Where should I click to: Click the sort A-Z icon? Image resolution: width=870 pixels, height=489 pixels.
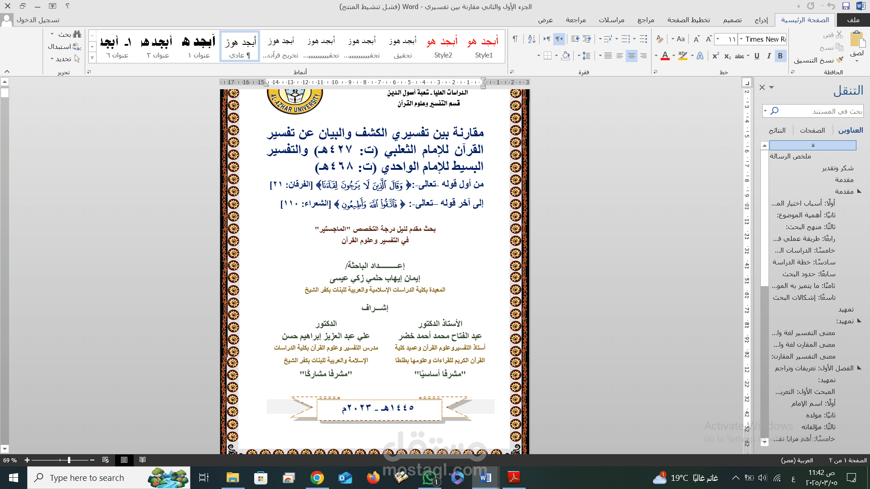(x=532, y=39)
